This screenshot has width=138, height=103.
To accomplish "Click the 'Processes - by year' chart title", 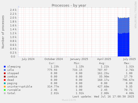I will pyautogui.click(x=69, y=6).
